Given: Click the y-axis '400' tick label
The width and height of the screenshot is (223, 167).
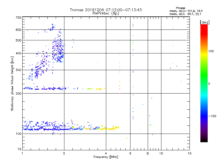Looking at the screenshot, I should [x=18, y=53].
